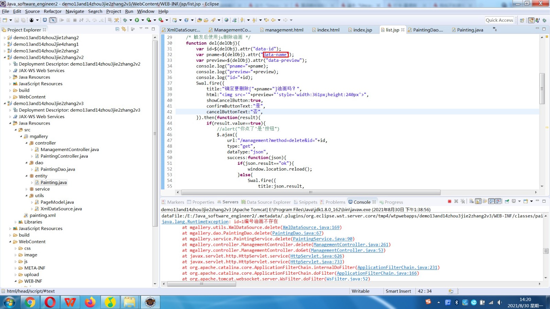Click the Clear Console icon
Image resolution: width=550 pixels, height=309 pixels.
pyautogui.click(x=472, y=202)
